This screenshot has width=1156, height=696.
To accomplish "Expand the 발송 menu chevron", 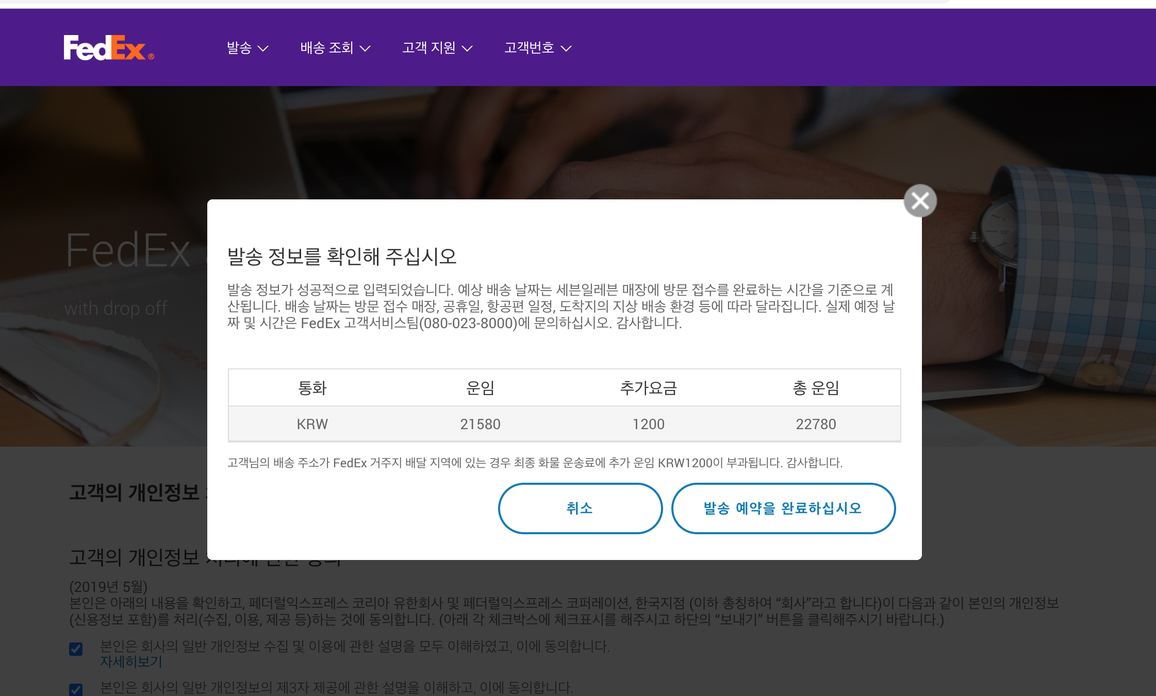I will (263, 48).
